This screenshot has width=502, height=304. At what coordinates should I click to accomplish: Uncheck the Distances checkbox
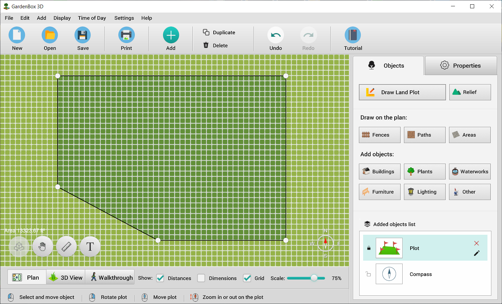160,278
